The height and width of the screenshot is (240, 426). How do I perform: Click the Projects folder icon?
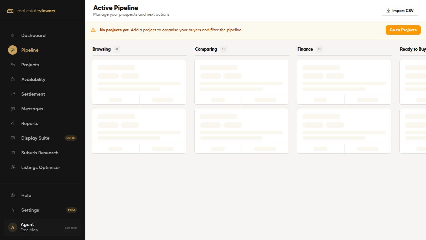13,65
